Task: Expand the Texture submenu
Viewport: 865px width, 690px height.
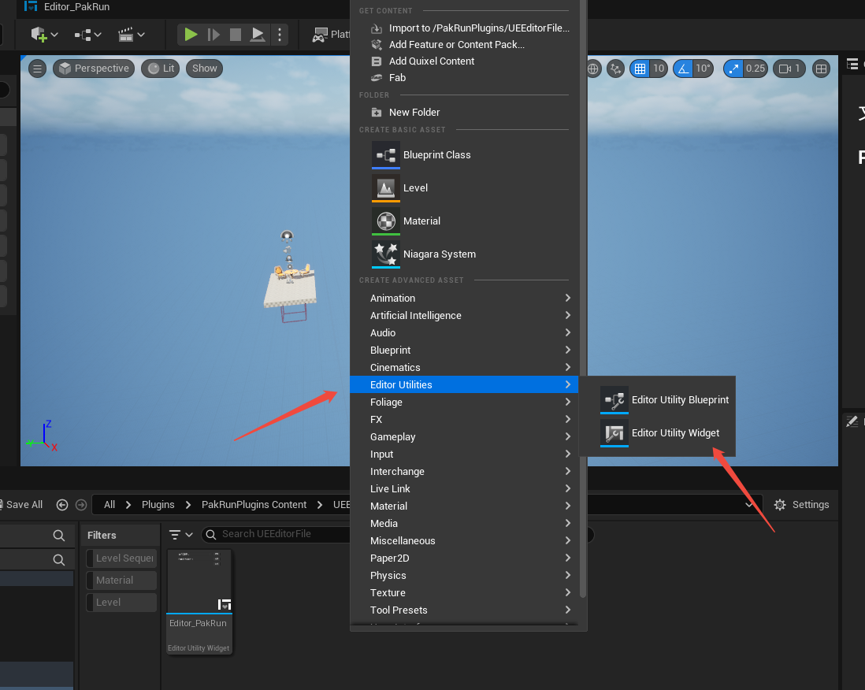Action: point(465,593)
